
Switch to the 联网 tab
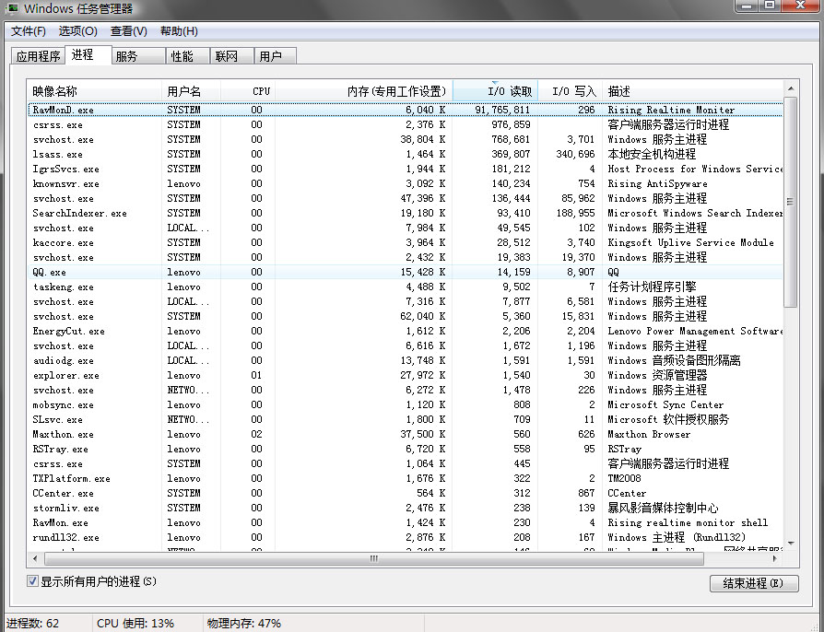(x=231, y=56)
